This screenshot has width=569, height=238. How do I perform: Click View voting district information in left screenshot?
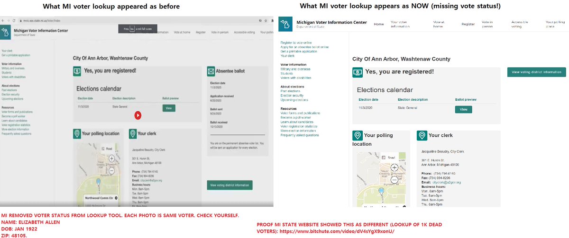tap(229, 185)
